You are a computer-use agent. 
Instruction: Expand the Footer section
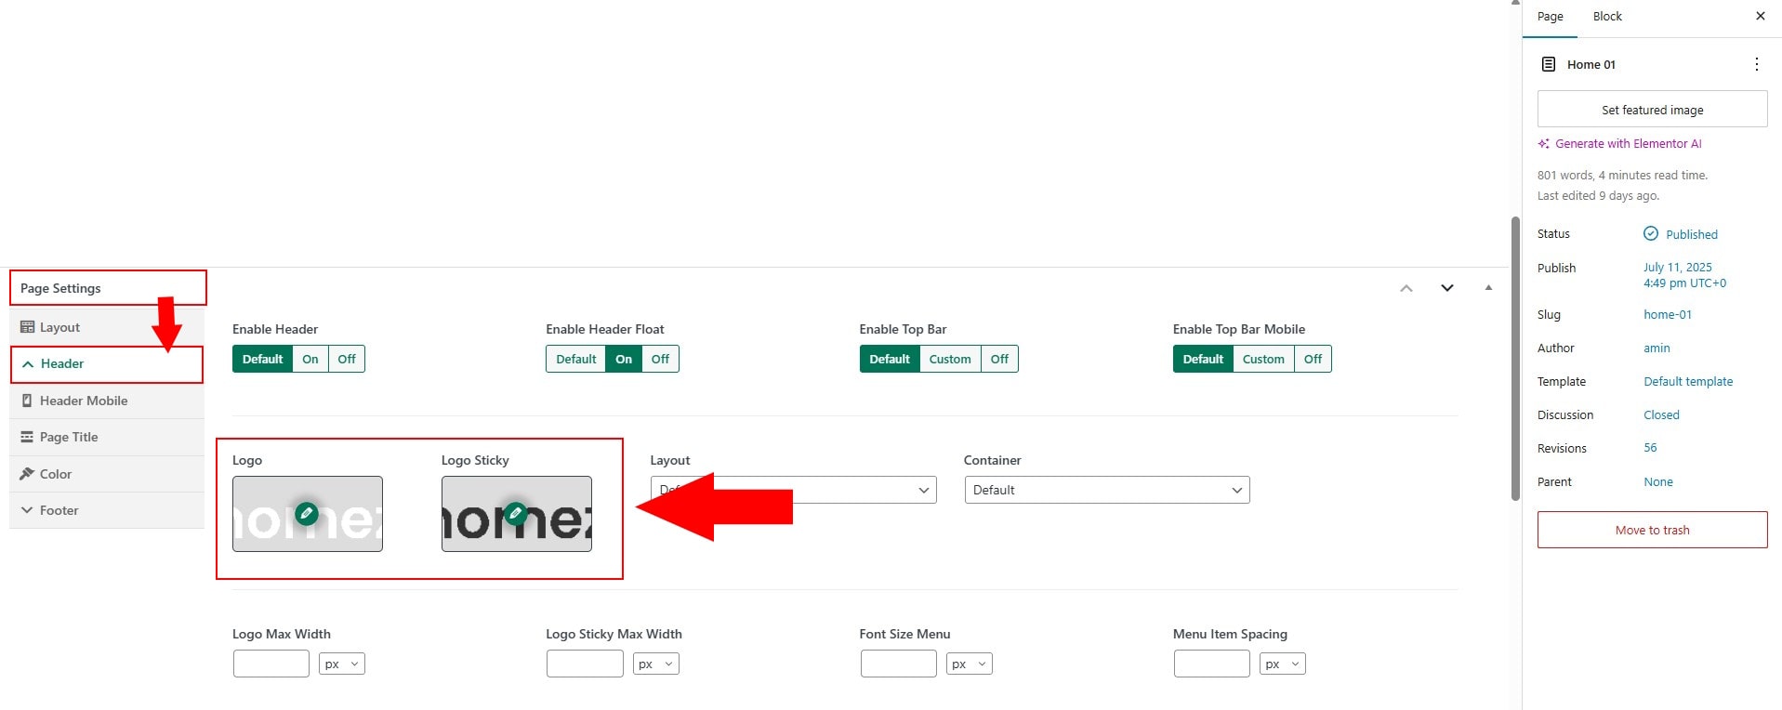(x=59, y=510)
